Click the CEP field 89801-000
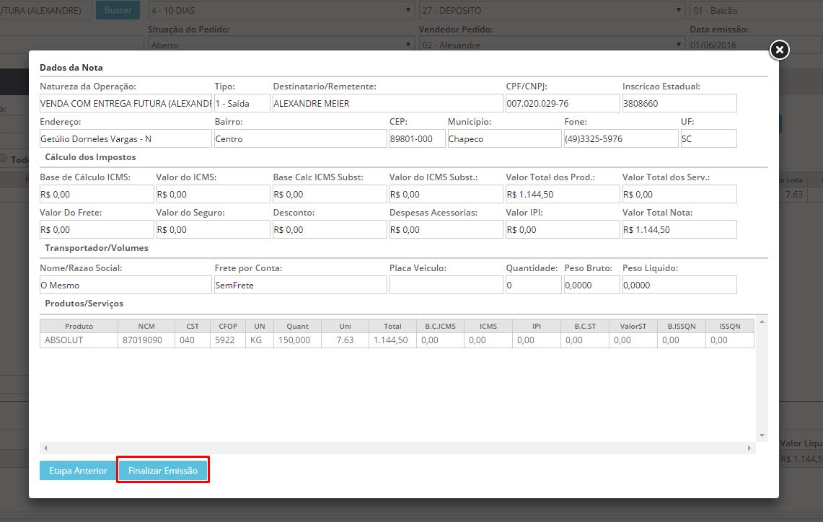 coord(417,138)
